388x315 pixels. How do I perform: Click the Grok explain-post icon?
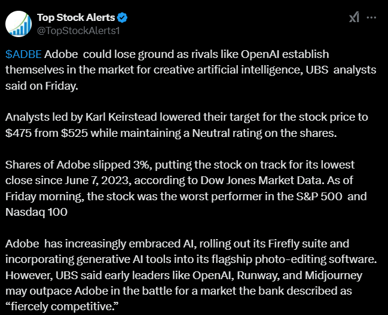pos(354,19)
